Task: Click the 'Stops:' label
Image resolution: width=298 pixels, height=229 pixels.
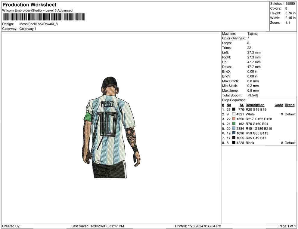Action: click(227, 43)
